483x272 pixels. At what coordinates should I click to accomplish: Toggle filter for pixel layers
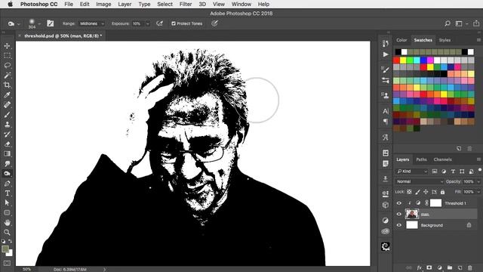[x=435, y=172]
